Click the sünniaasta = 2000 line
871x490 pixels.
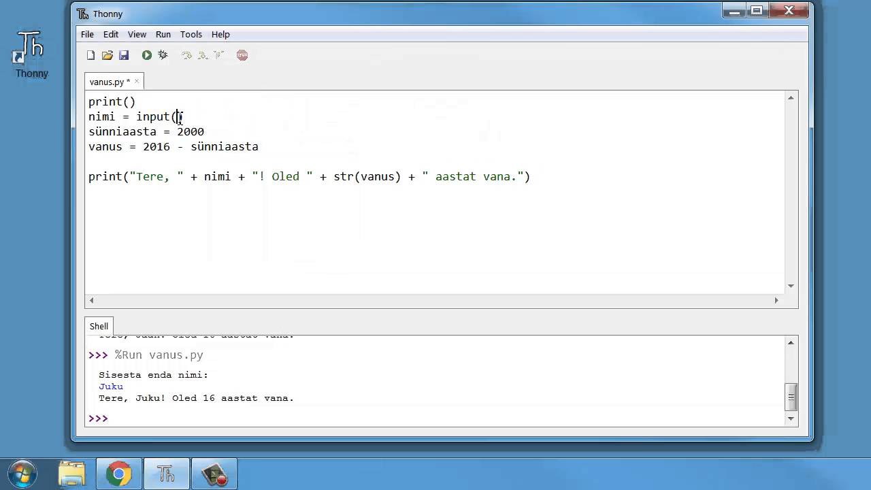[x=146, y=132]
